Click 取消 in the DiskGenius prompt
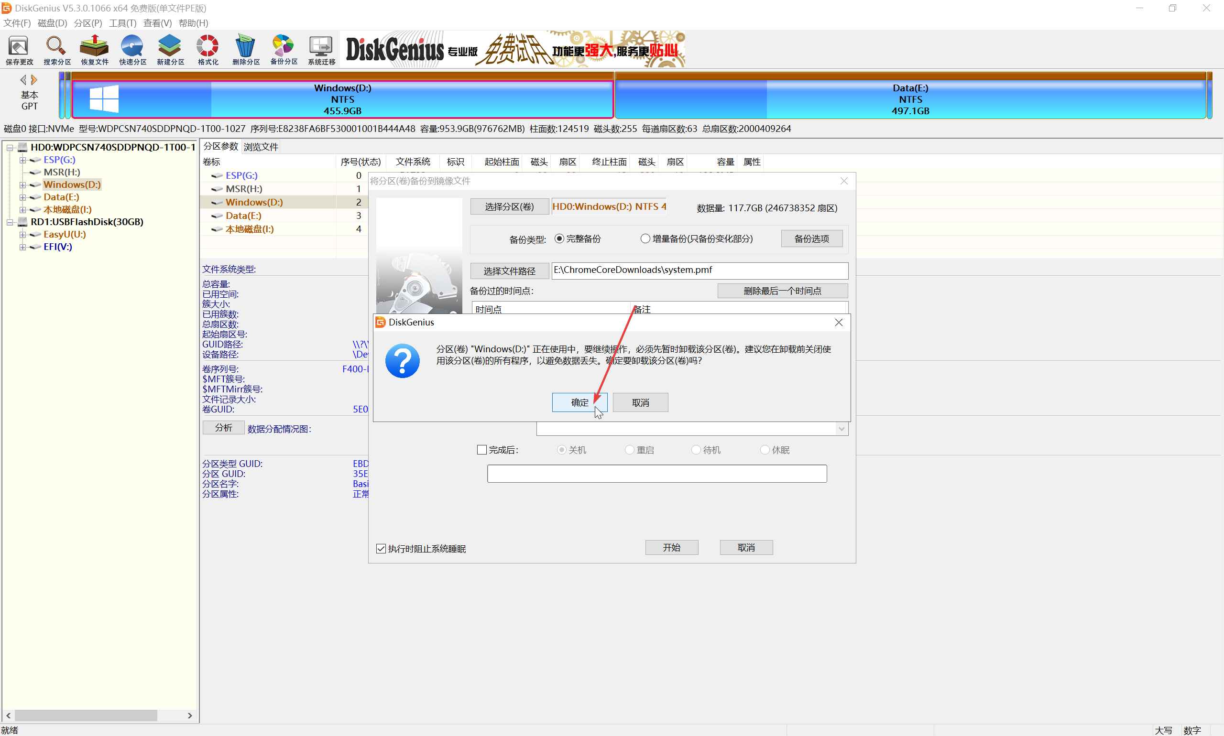This screenshot has width=1224, height=736. click(x=640, y=402)
